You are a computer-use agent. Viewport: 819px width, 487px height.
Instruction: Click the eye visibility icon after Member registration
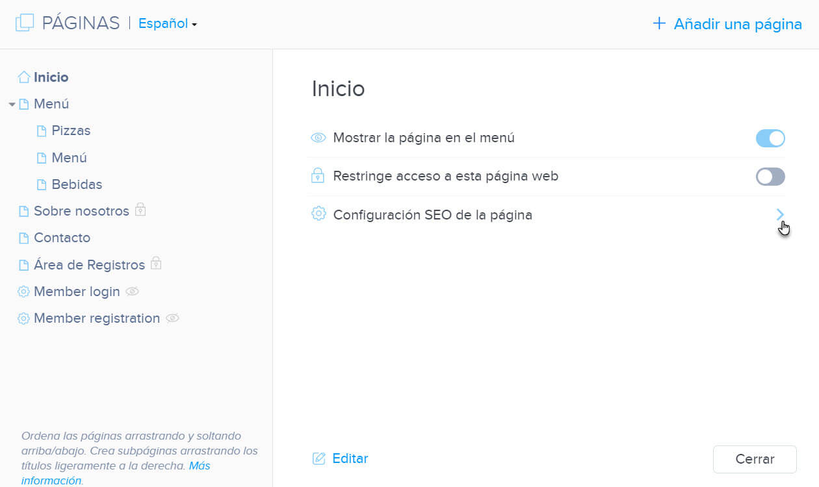[x=172, y=318]
